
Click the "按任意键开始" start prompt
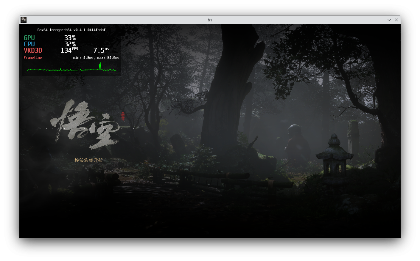[x=88, y=160]
